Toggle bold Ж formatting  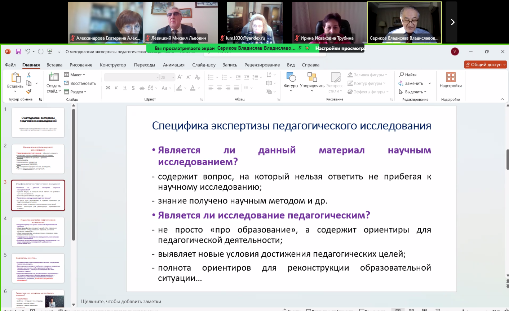[x=108, y=88]
